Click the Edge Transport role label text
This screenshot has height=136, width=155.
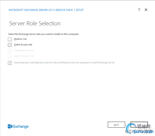[x=24, y=56]
